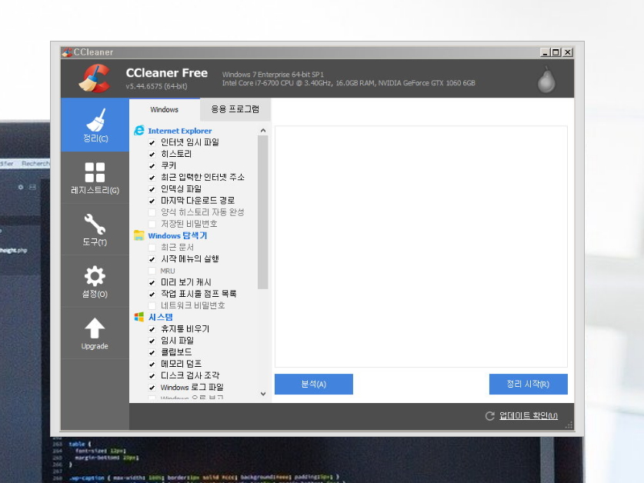Click the v5.44.6575 (64-bit) version text
Image resolution: width=644 pixels, height=483 pixels.
156,86
